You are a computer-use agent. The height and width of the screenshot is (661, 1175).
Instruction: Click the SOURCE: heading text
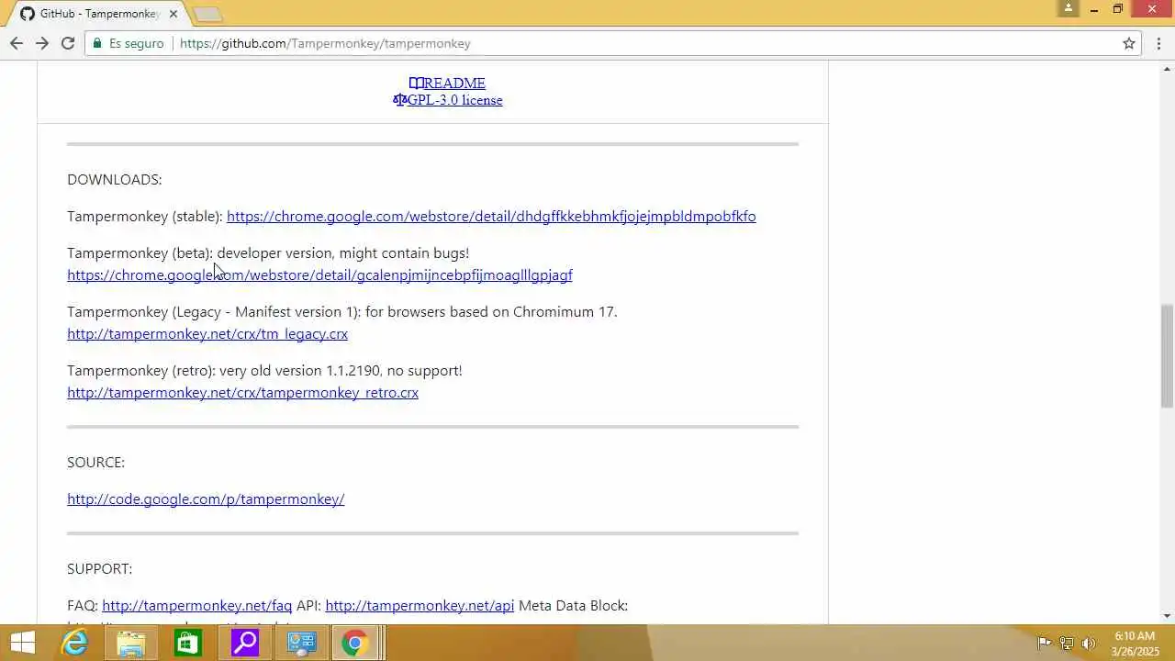95,463
